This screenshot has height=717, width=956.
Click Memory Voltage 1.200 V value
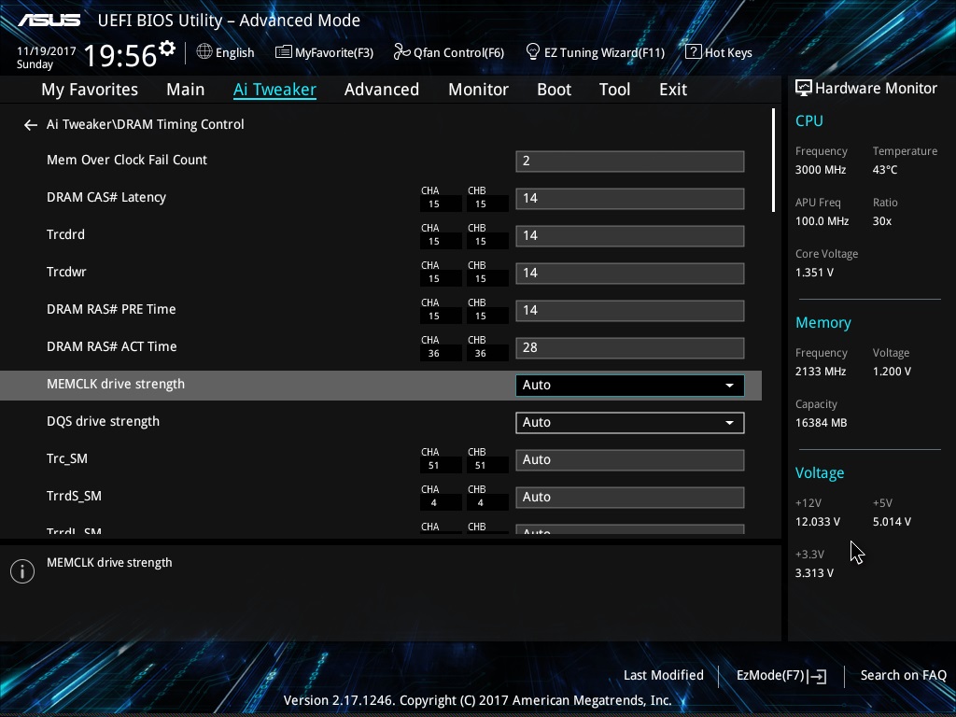pyautogui.click(x=892, y=372)
